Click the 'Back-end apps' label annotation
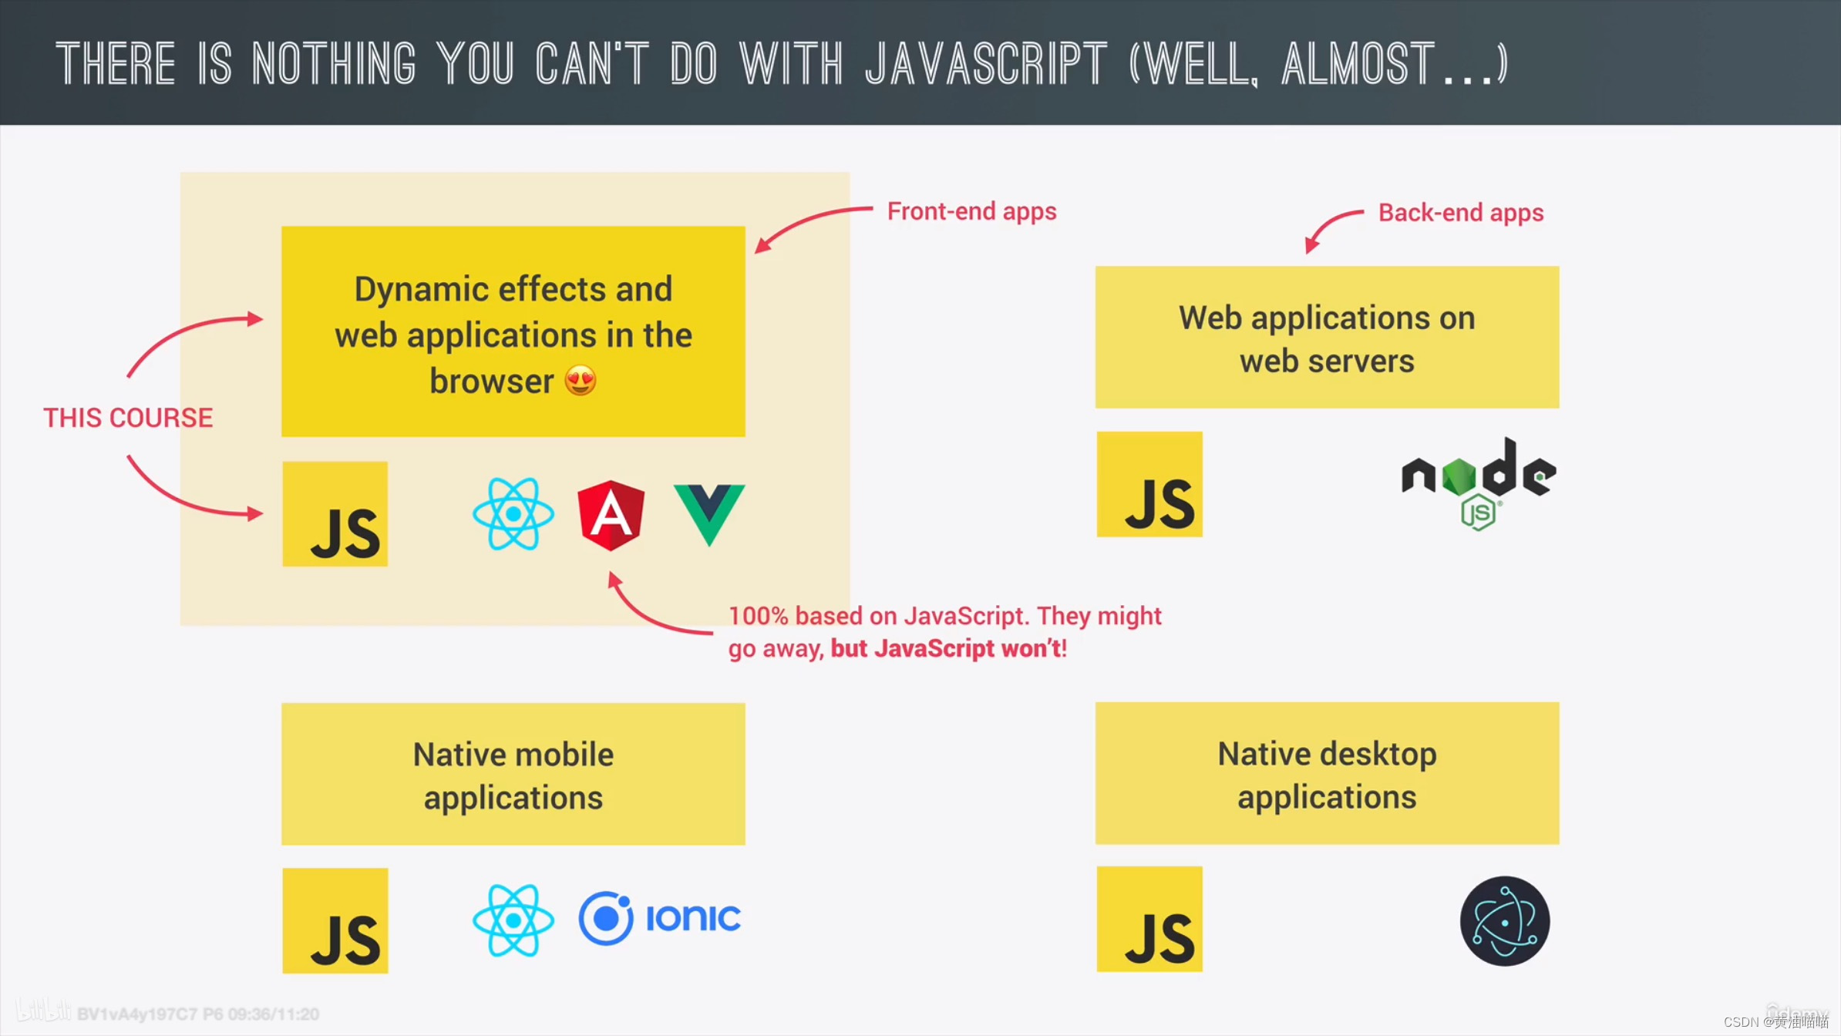 point(1460,211)
